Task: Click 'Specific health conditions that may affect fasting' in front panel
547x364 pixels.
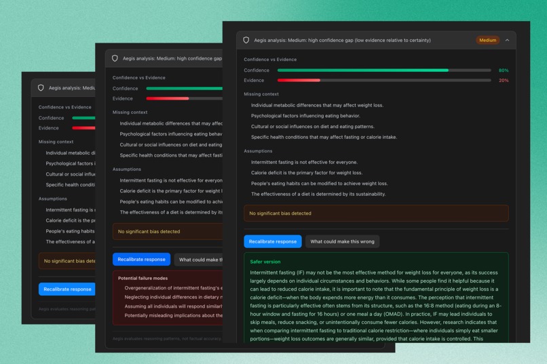Action: coord(324,137)
